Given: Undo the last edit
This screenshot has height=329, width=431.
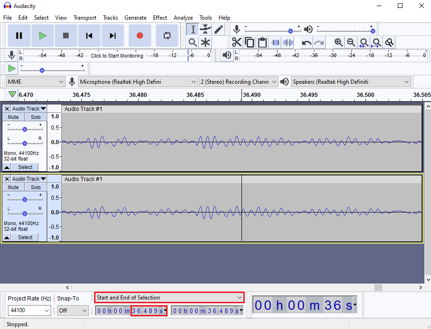Looking at the screenshot, I should pos(307,43).
